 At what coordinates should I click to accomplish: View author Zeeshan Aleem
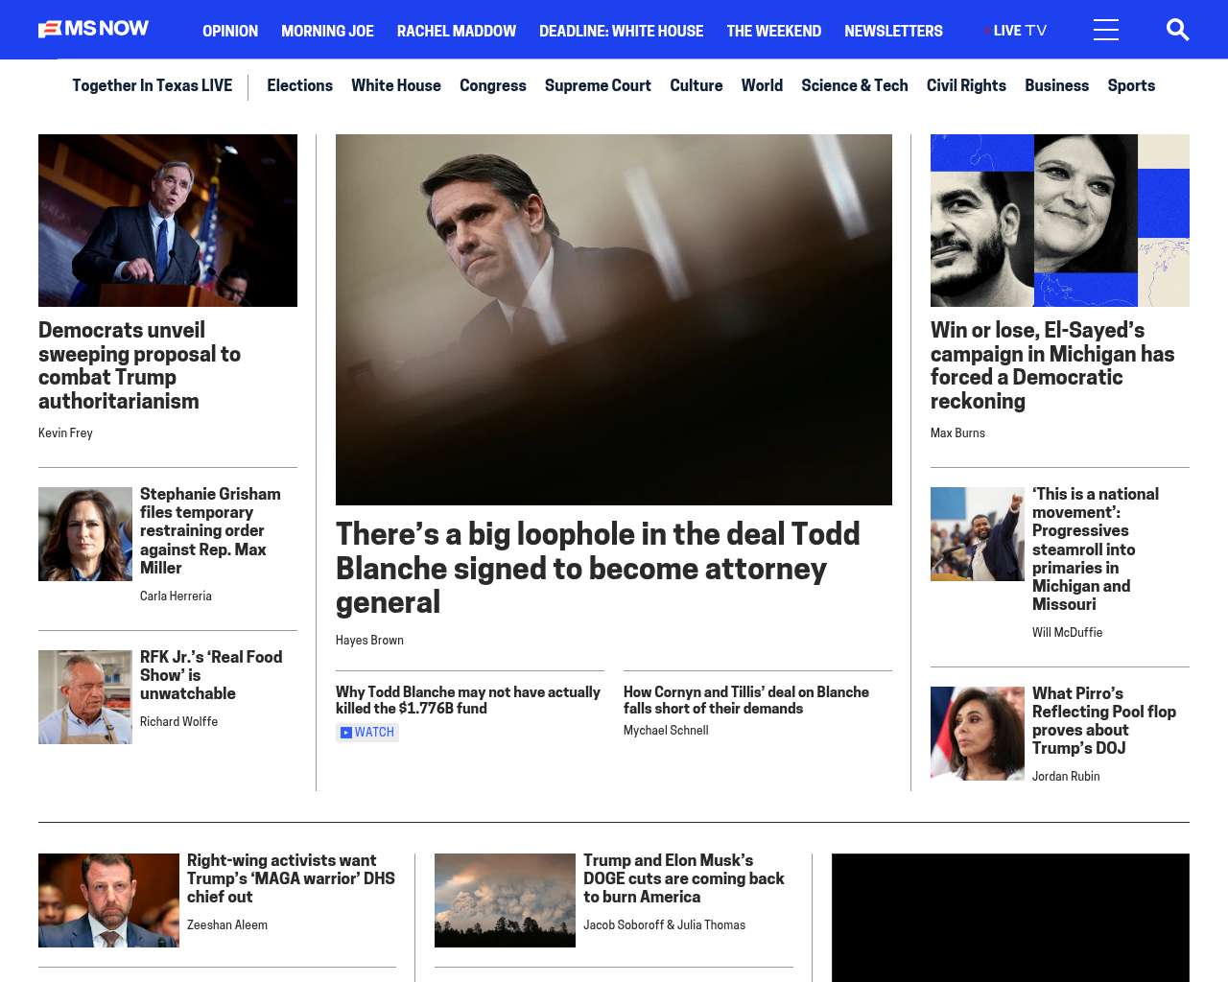227,925
